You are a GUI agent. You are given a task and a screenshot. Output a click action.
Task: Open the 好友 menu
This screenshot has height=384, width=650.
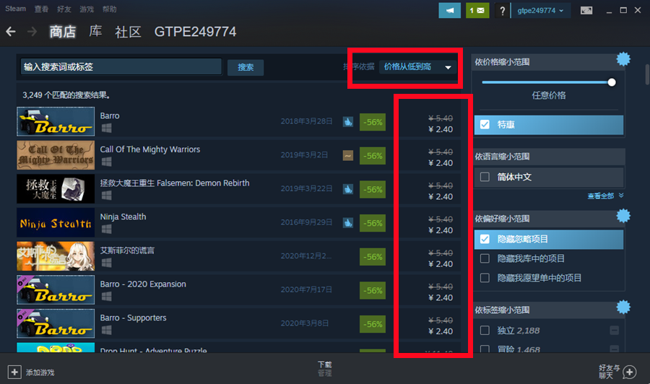[x=64, y=9]
